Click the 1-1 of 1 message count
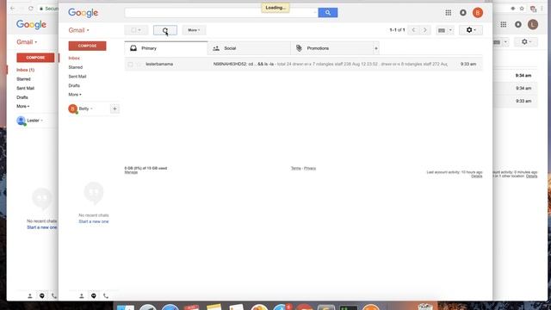Image resolution: width=551 pixels, height=310 pixels. 397,30
